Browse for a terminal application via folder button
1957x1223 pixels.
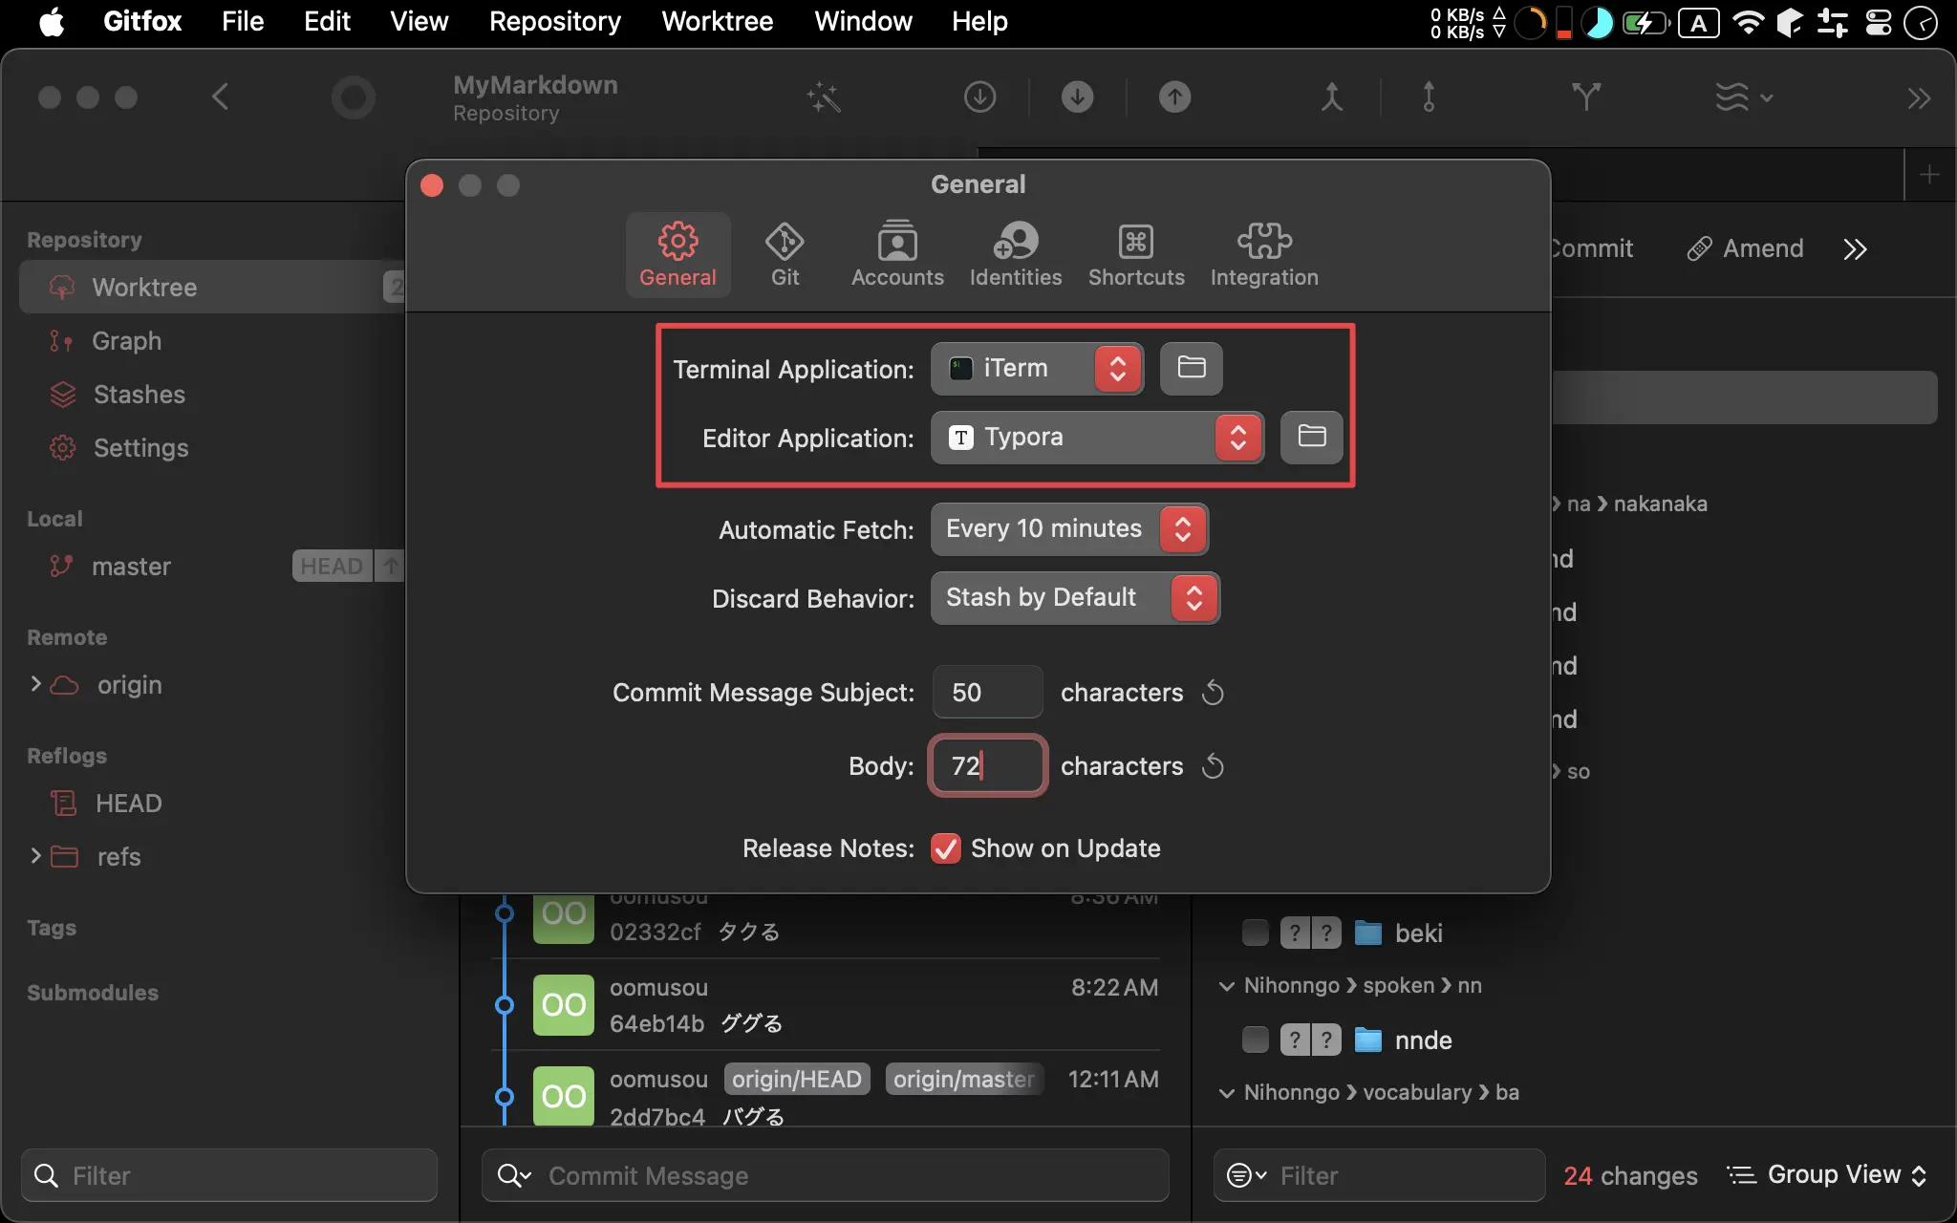click(x=1191, y=368)
